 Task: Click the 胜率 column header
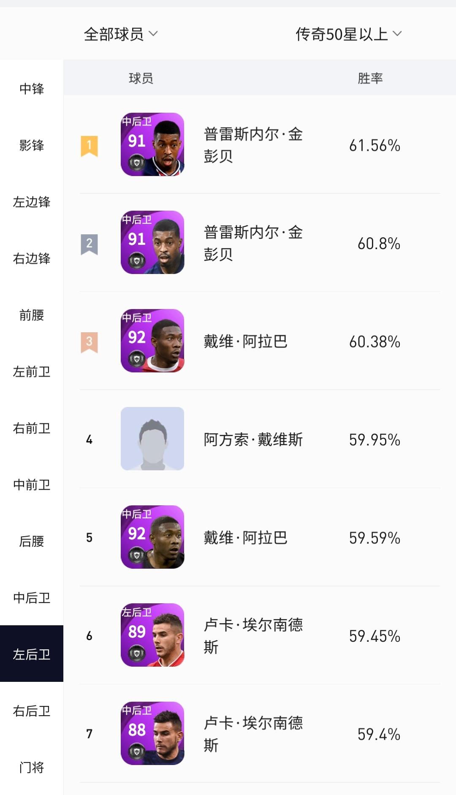tap(370, 78)
